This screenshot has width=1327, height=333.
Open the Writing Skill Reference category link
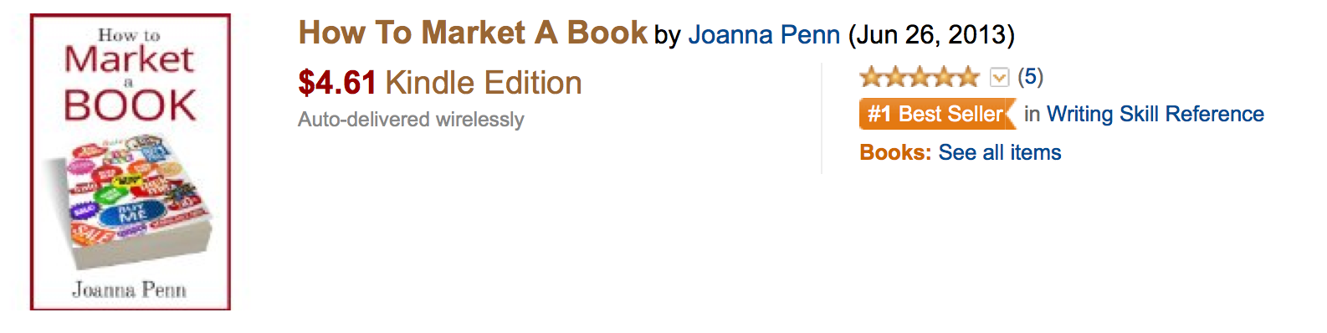[1155, 114]
